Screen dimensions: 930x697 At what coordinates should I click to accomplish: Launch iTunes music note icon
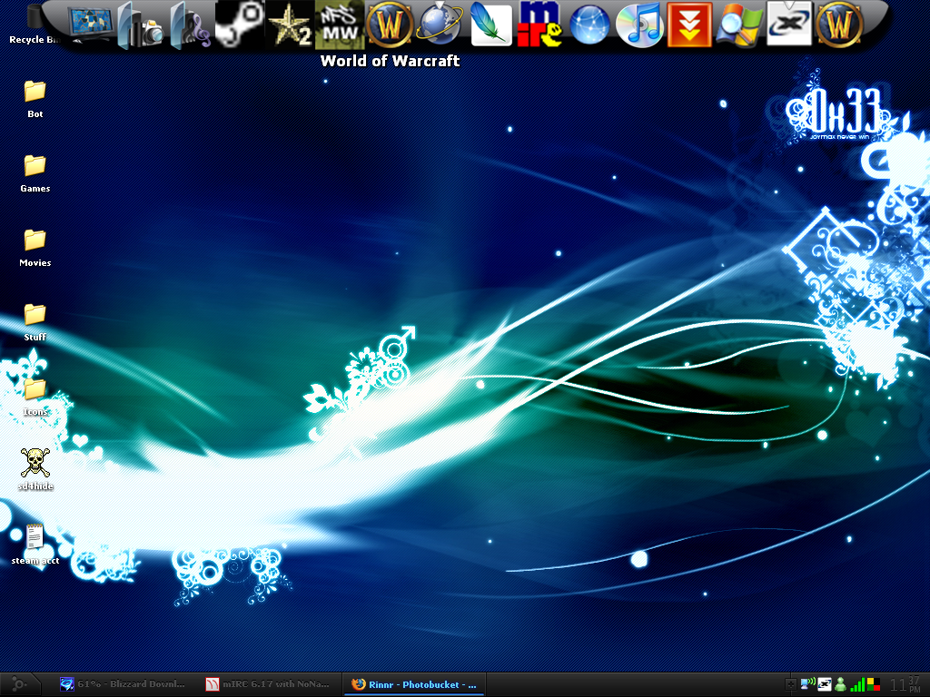639,25
